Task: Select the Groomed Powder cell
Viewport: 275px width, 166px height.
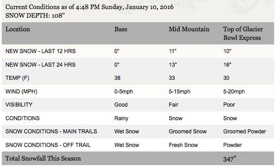Action: (245, 132)
